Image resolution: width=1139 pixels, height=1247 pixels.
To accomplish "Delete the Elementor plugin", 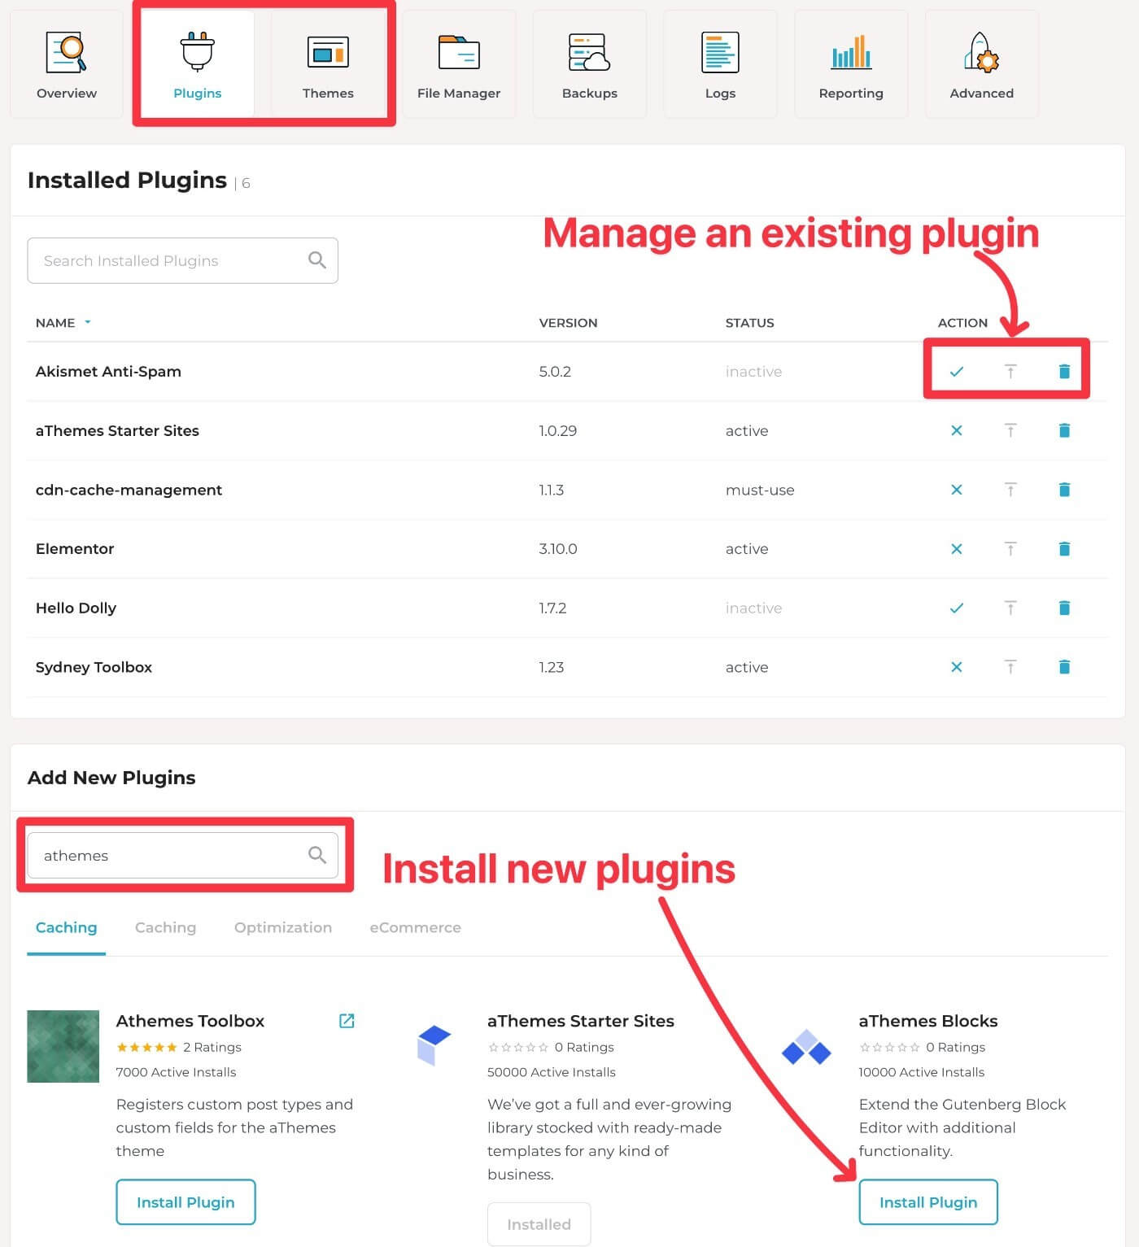I will [1064, 549].
